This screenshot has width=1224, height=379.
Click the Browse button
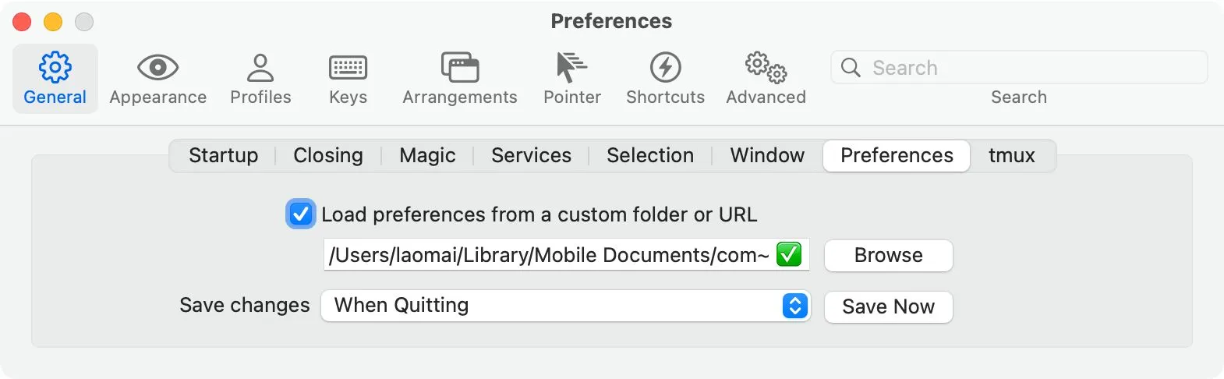point(889,255)
